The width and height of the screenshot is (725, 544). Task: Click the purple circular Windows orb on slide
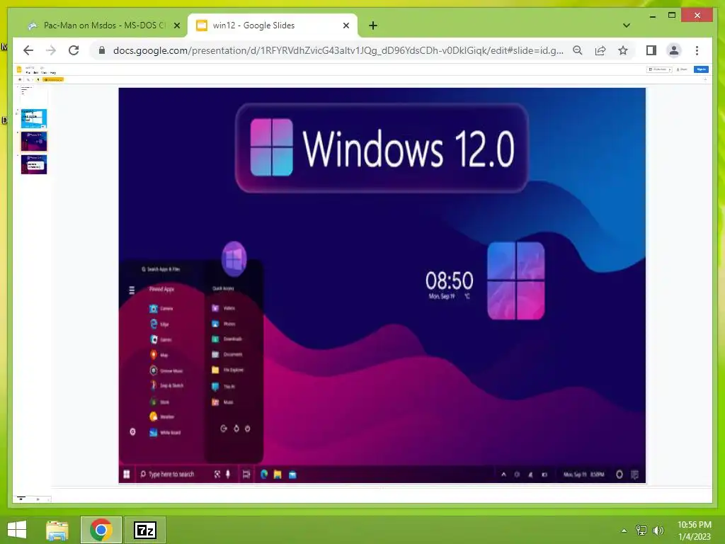[234, 259]
